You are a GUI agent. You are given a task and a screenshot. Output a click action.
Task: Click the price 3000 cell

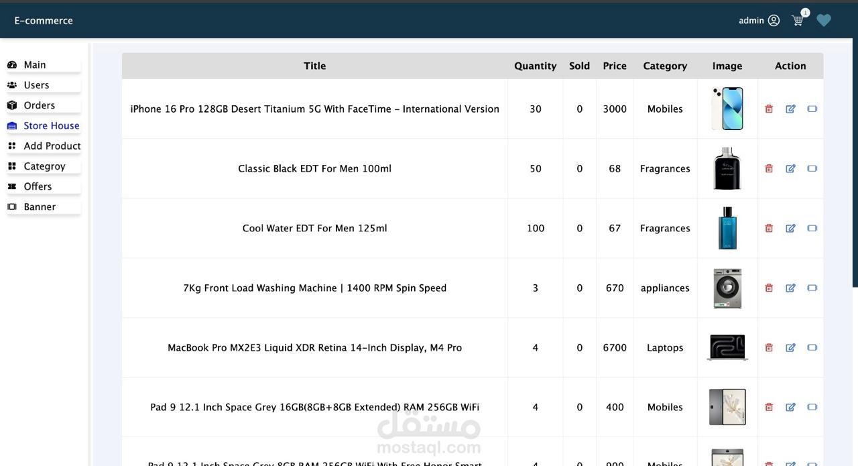coord(615,109)
